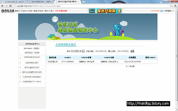This screenshot has width=178, height=111.
Task: Click the red promotional link in top nav
Action: coord(61,11)
